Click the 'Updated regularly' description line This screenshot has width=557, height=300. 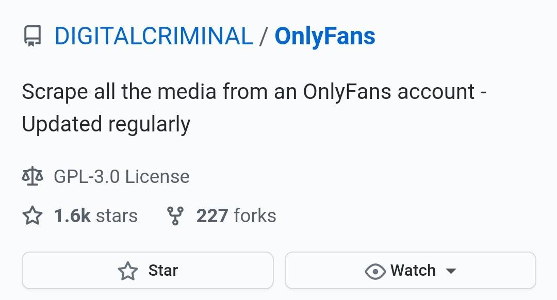tap(106, 124)
